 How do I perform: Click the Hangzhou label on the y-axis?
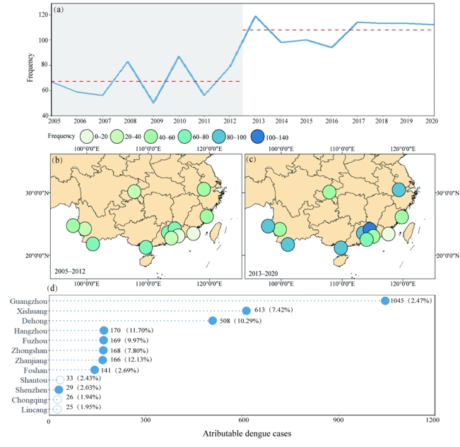coord(30,331)
